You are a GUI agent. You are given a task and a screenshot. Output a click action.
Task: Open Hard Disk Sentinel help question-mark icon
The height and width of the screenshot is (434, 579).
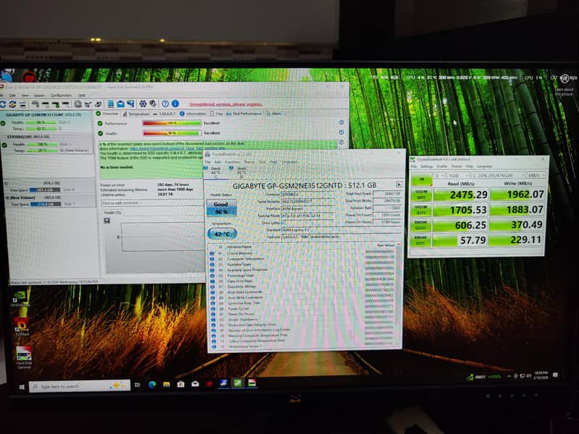tap(164, 103)
